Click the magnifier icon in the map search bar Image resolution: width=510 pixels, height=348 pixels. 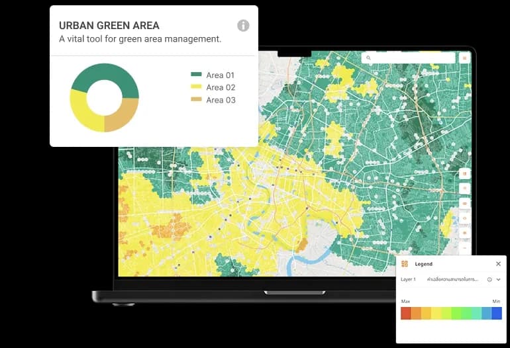point(368,58)
